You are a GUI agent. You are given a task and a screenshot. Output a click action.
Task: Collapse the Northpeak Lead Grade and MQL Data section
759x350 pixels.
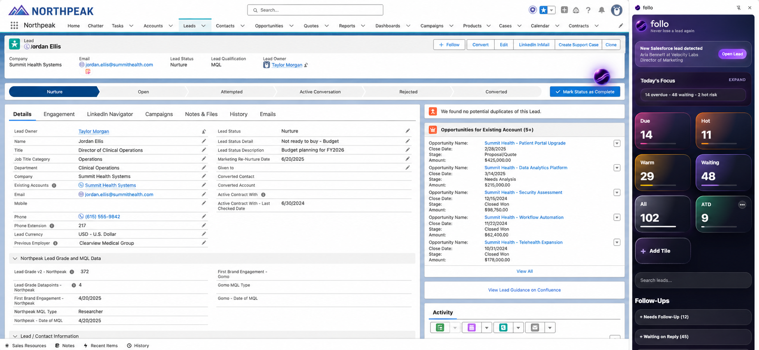pyautogui.click(x=15, y=258)
